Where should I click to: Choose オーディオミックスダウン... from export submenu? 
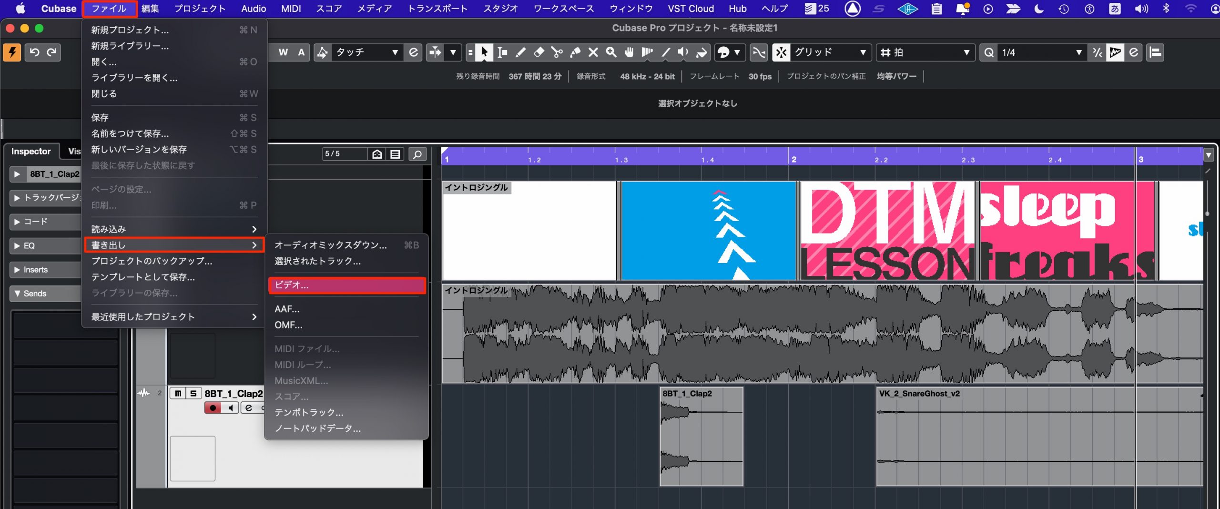pyautogui.click(x=346, y=245)
